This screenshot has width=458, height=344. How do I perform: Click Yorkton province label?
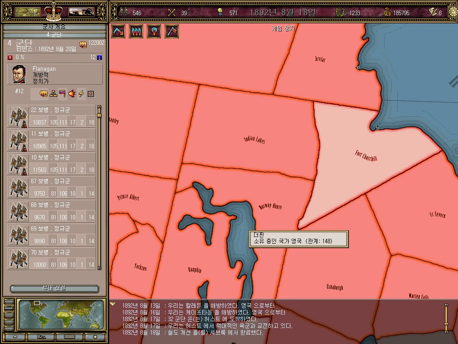pyautogui.click(x=140, y=267)
